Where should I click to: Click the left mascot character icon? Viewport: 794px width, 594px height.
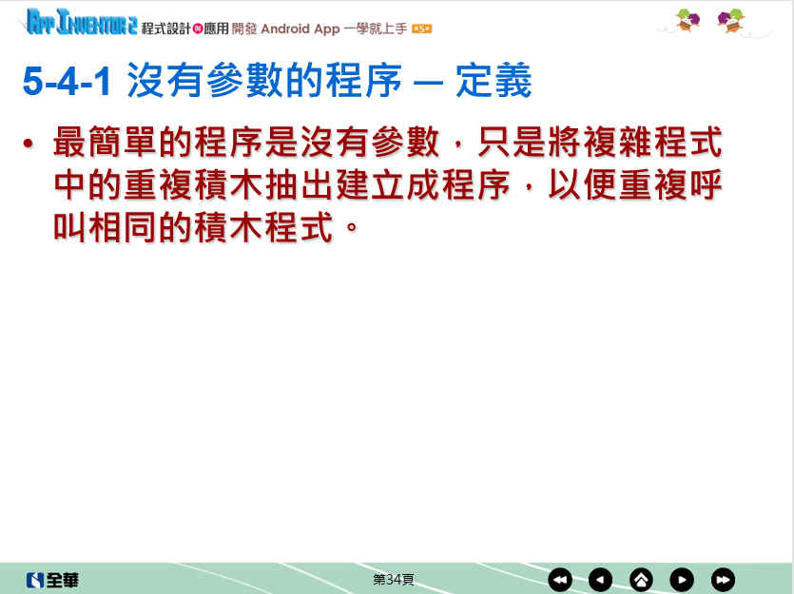pos(687,20)
